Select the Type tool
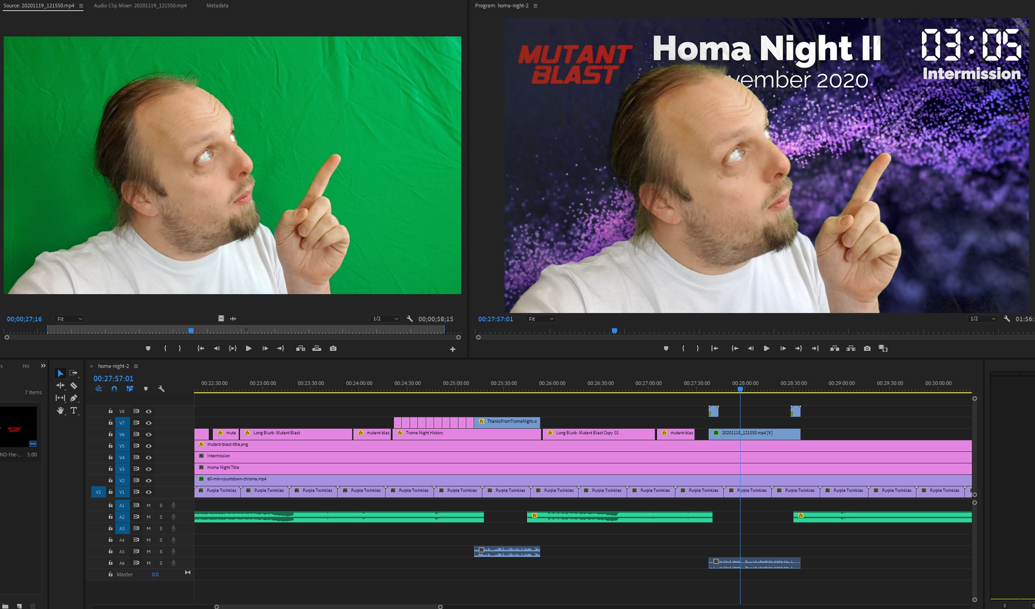 pyautogui.click(x=74, y=410)
